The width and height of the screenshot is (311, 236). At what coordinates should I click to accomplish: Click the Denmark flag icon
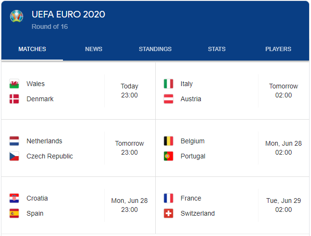[x=14, y=99]
